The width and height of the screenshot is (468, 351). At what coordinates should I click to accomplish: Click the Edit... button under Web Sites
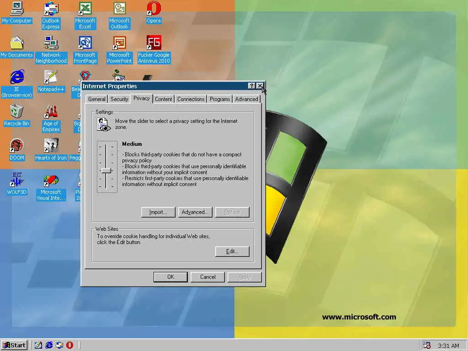coord(232,251)
